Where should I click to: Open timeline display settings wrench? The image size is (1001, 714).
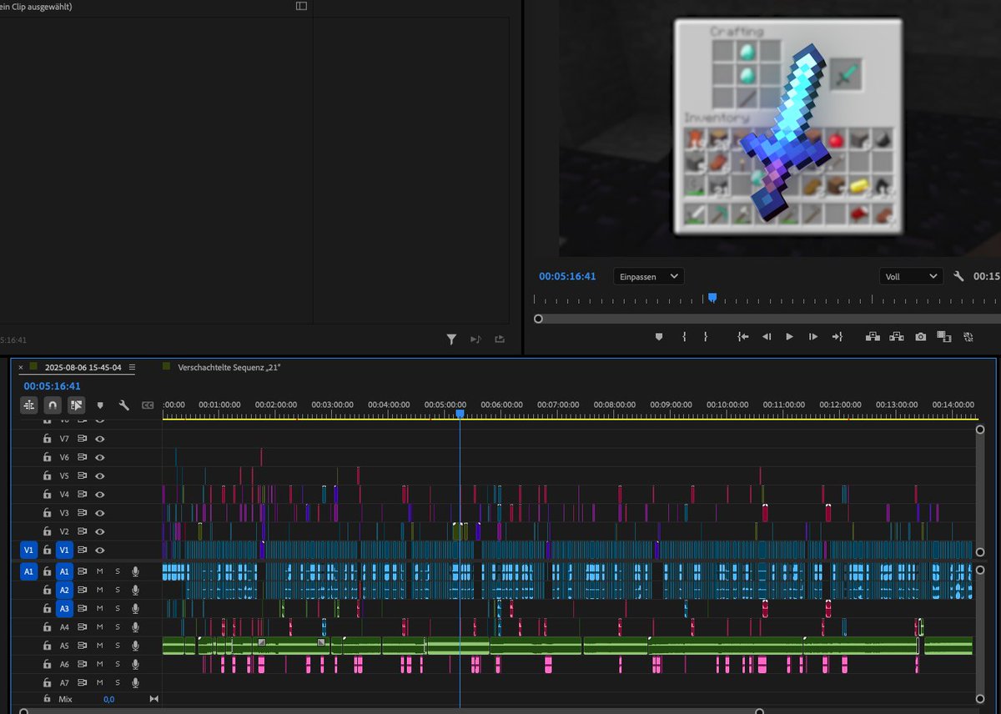[123, 405]
